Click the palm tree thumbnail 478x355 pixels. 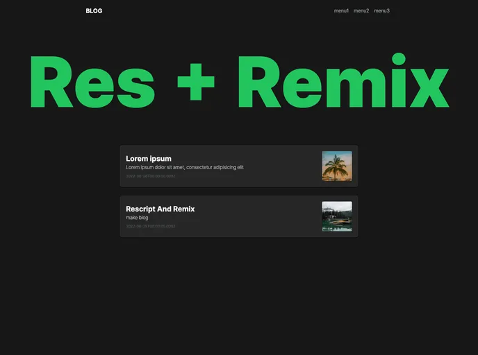(x=336, y=166)
